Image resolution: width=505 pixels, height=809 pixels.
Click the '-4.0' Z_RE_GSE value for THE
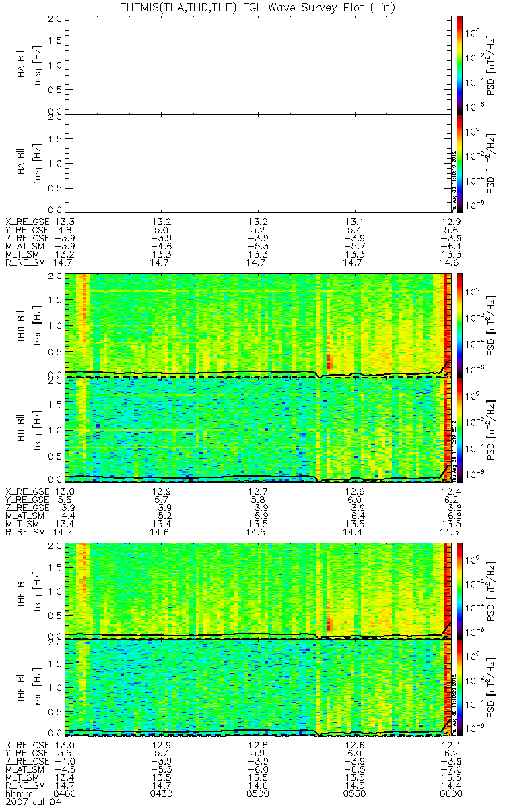66,761
